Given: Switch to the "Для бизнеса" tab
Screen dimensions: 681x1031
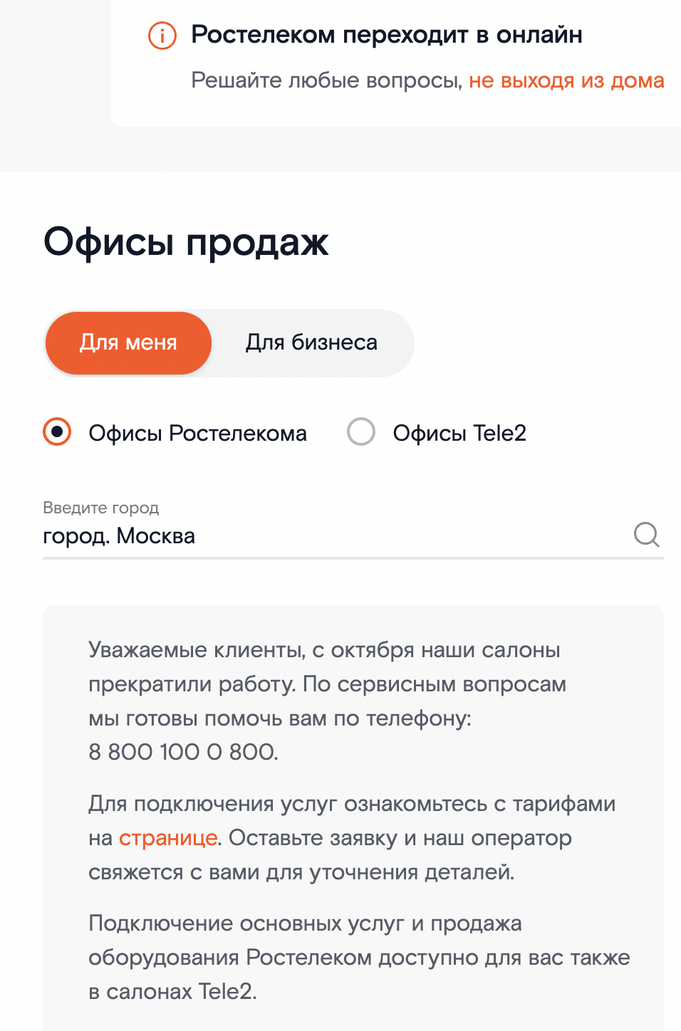Looking at the screenshot, I should click(x=311, y=342).
